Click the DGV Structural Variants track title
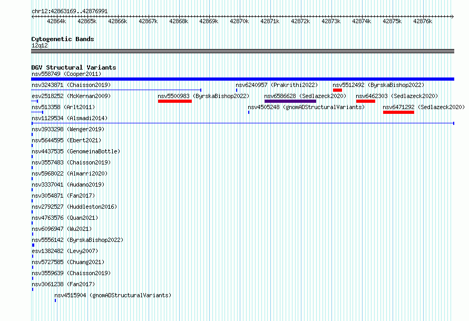Viewport: 469px width, 321px height. pyautogui.click(x=74, y=67)
